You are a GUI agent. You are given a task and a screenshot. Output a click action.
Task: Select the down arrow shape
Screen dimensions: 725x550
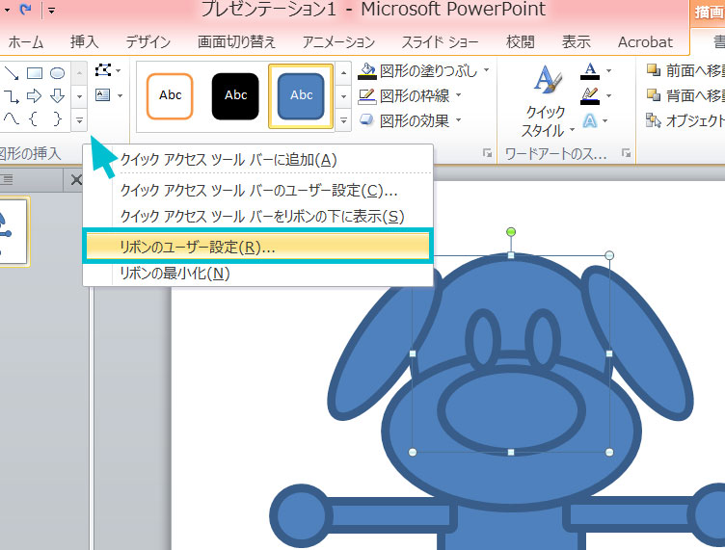[57, 96]
